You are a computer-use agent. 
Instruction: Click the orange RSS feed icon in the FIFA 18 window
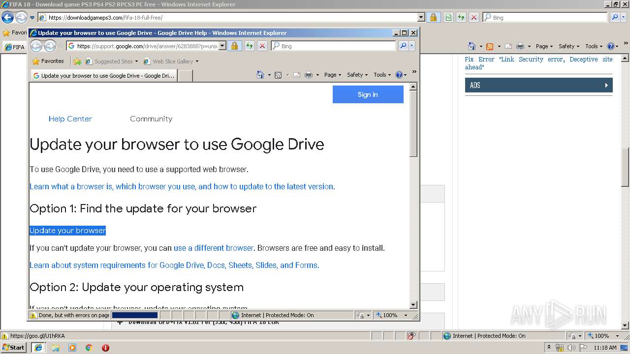point(490,46)
